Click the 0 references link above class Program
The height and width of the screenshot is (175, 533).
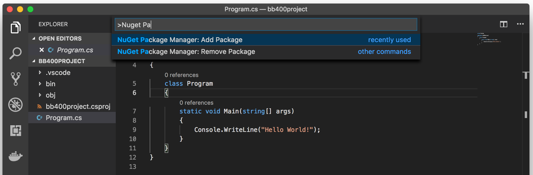tap(181, 75)
